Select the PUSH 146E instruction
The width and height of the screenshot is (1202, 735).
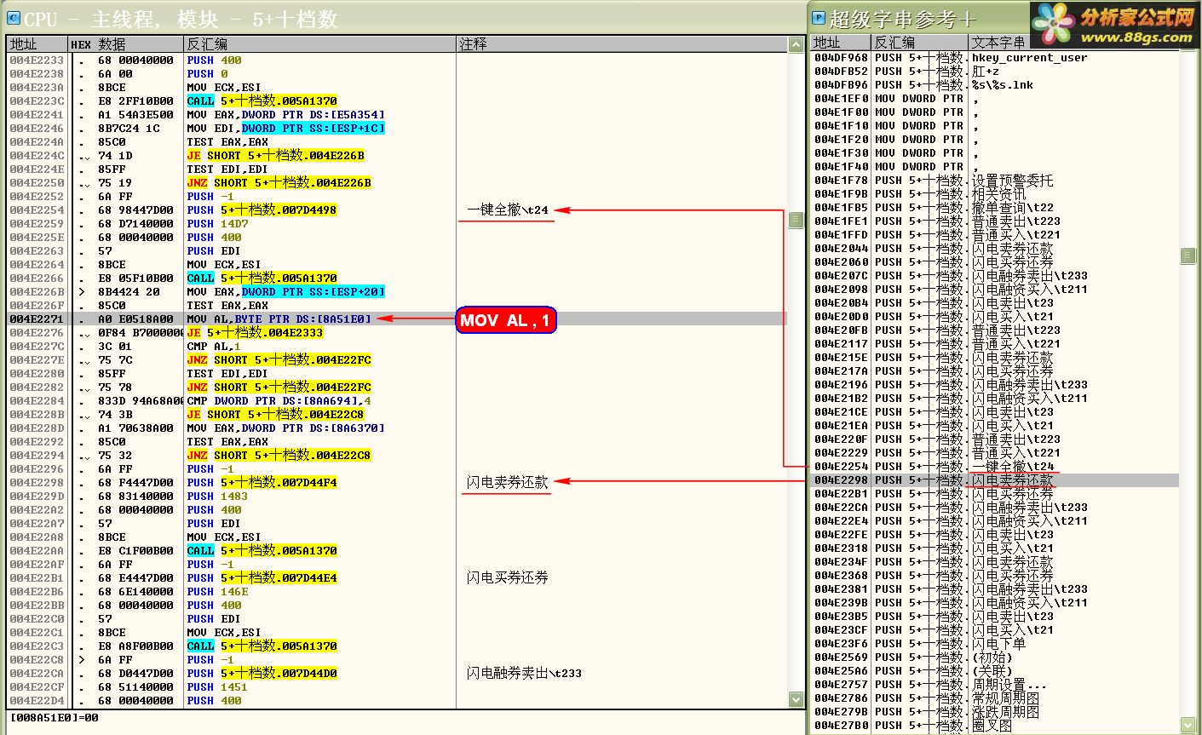click(217, 592)
